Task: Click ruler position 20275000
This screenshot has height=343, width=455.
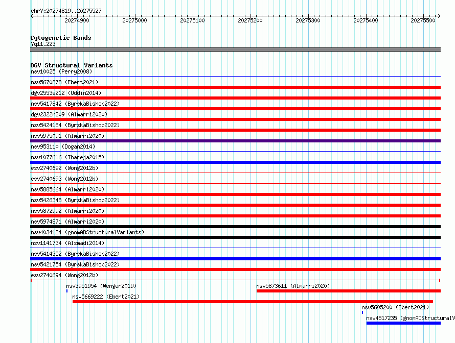Action: 134,20
